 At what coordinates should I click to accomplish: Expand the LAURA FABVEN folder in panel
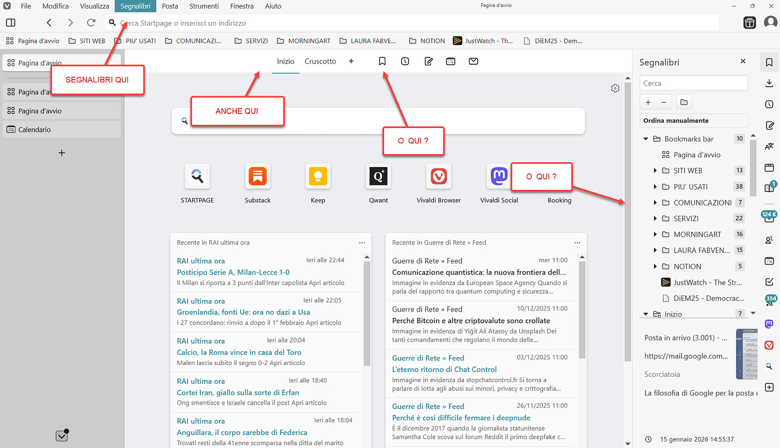[655, 250]
